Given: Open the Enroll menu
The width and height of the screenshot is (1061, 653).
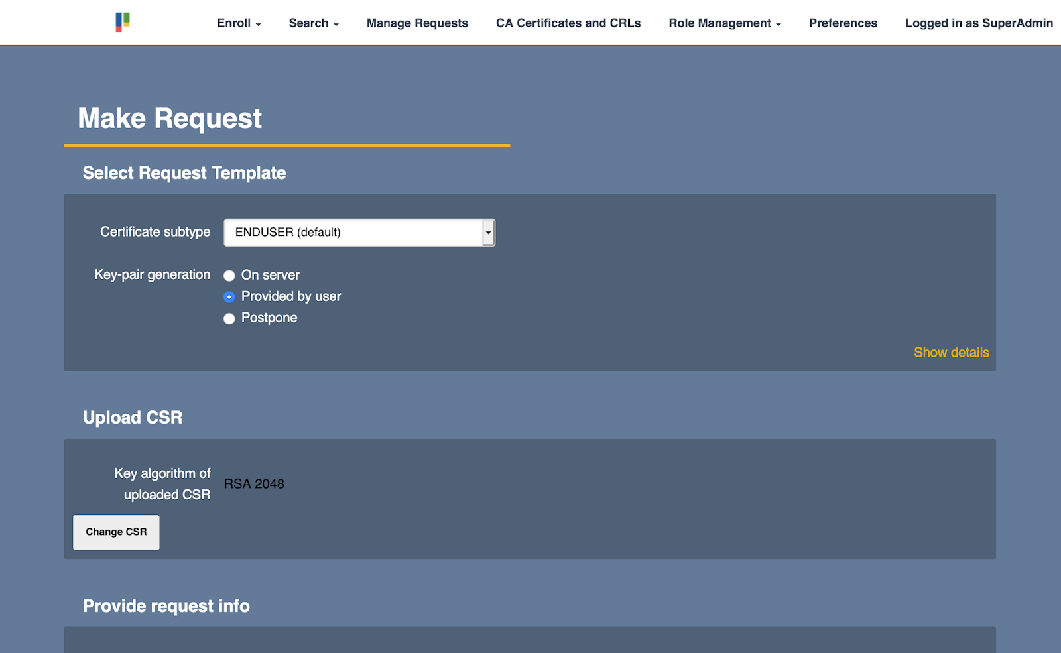Looking at the screenshot, I should coord(235,23).
